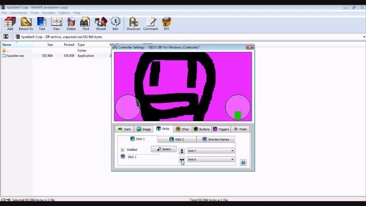Expand the WinRAR archive path dropdown arrow
The image size is (366, 206).
coord(364,37)
